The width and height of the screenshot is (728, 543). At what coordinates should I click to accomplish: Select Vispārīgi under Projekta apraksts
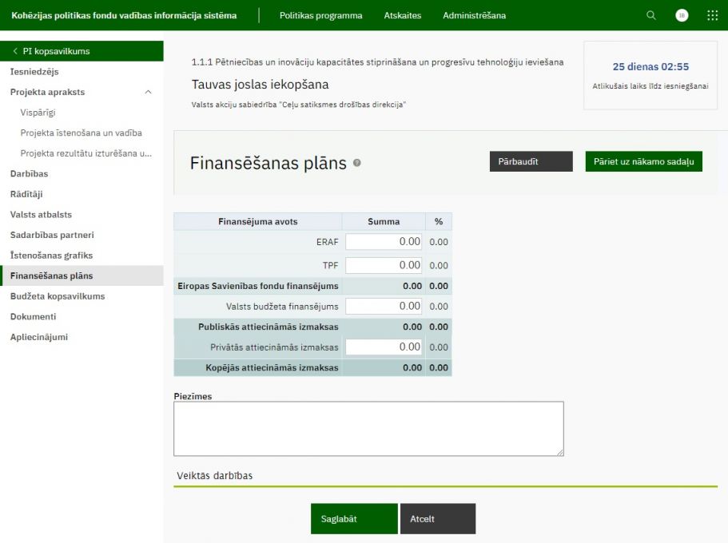(x=38, y=113)
